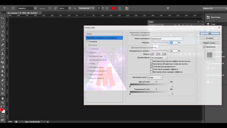Select the Move tool
The image size is (227, 128).
(x=2, y=18)
